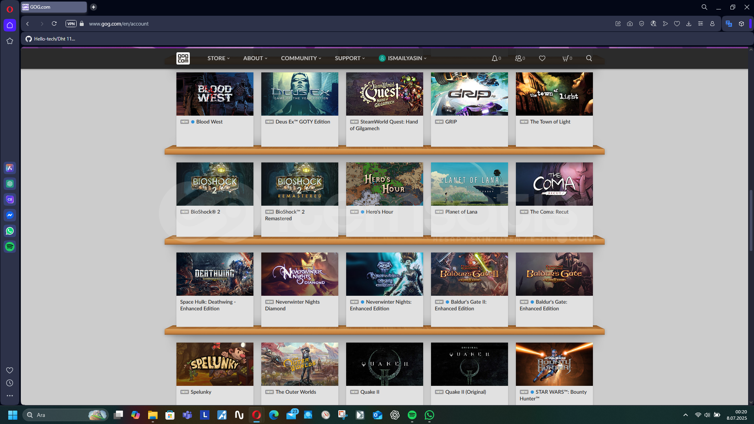Open the Blood West game cover

215,94
